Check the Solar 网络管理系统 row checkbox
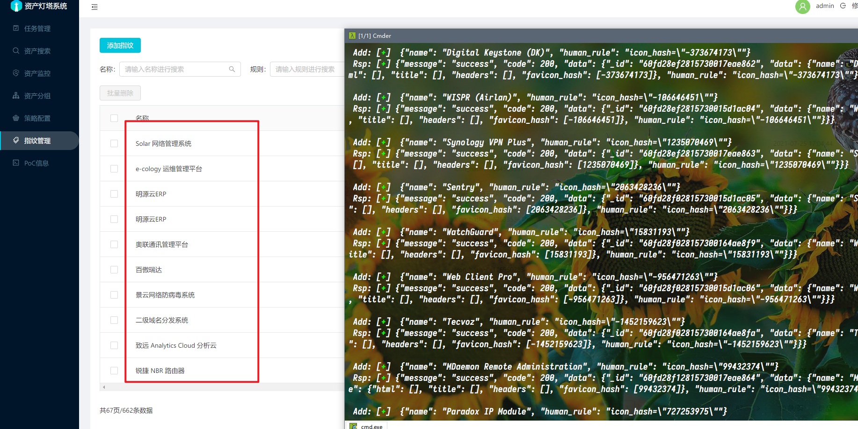This screenshot has height=429, width=858. point(114,143)
